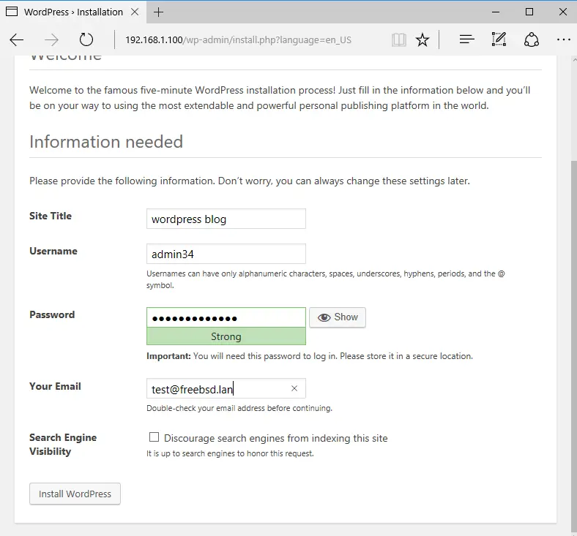This screenshot has width=577, height=536.
Task: Click the Username label
Action: (53, 252)
